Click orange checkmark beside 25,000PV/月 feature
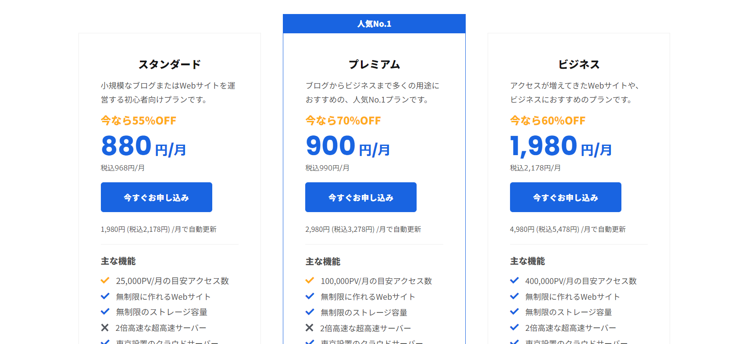The height and width of the screenshot is (344, 742). pyautogui.click(x=105, y=280)
